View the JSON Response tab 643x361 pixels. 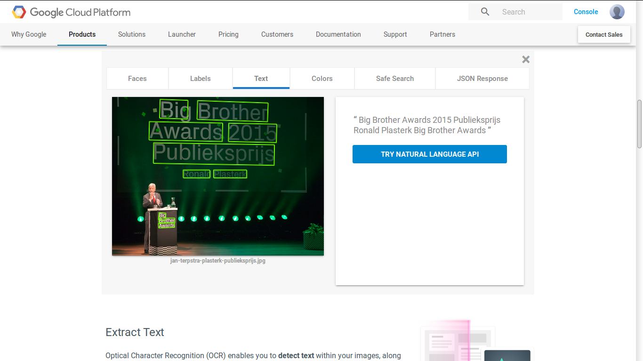[482, 79]
